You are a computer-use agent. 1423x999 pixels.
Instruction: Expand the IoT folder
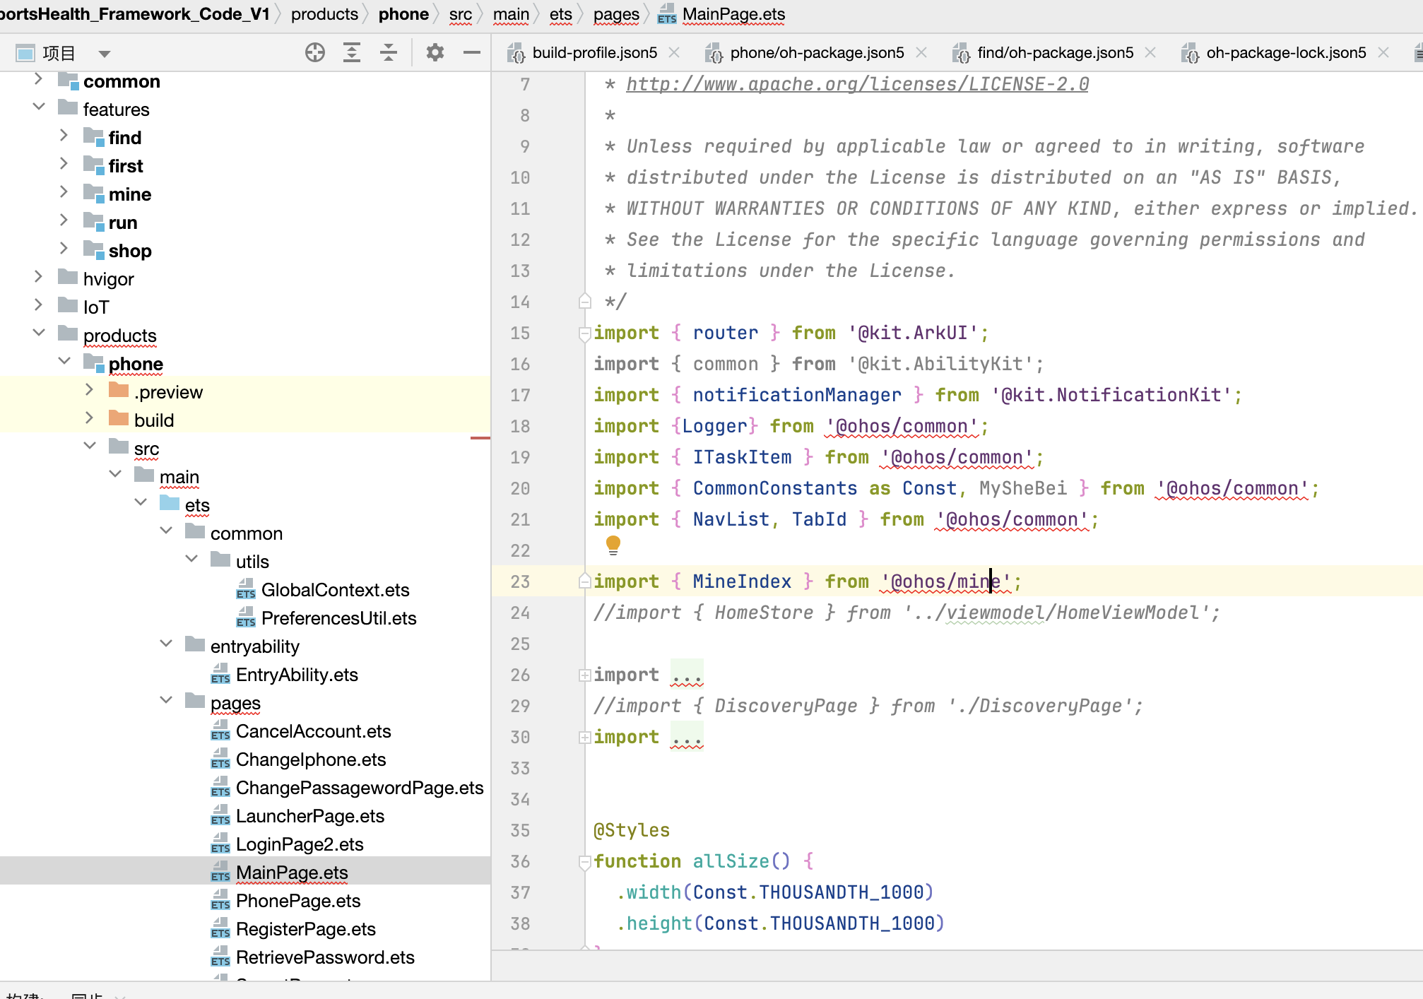(39, 305)
